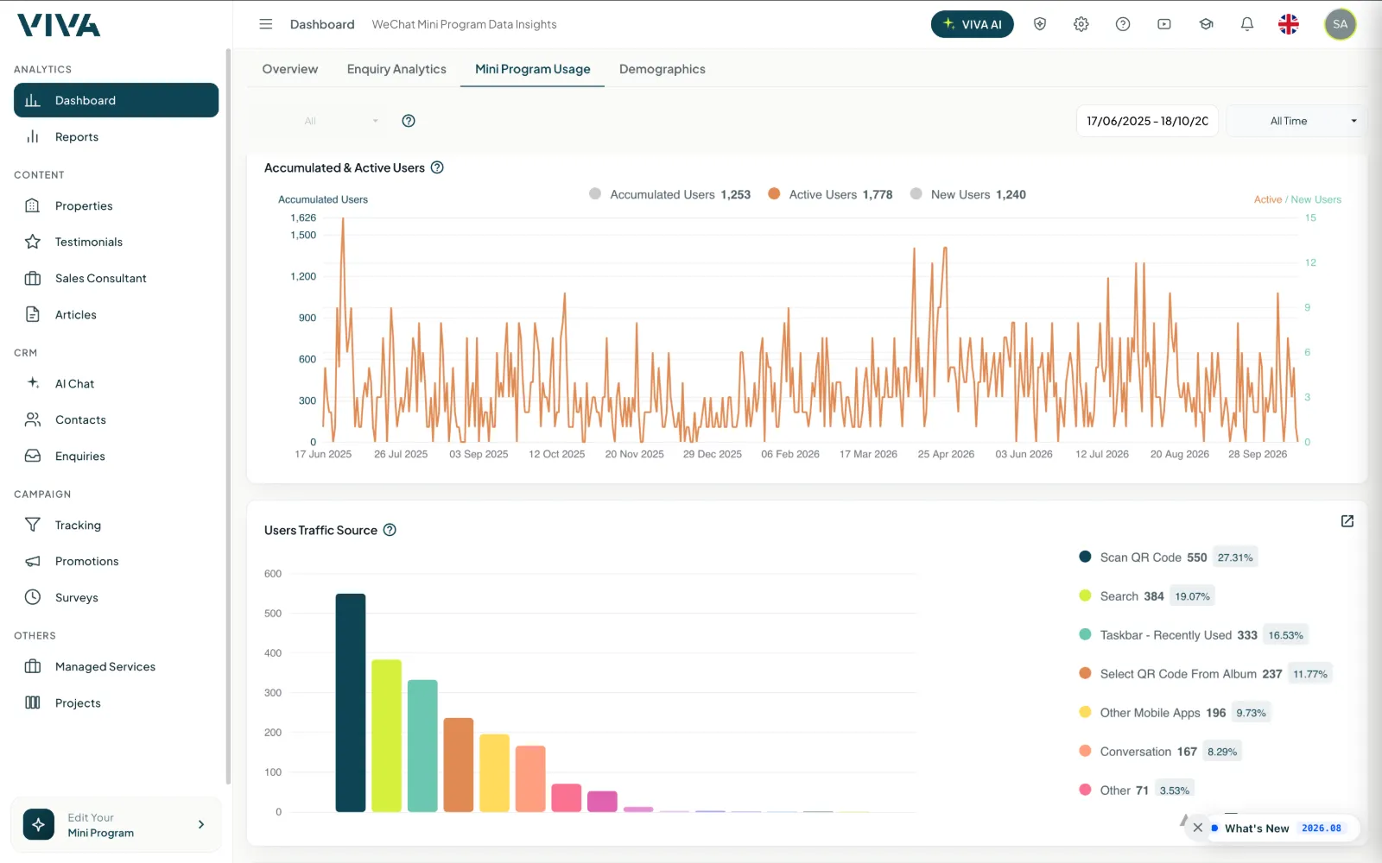1382x863 pixels.
Task: Click the VIVA logo
Action: (59, 25)
